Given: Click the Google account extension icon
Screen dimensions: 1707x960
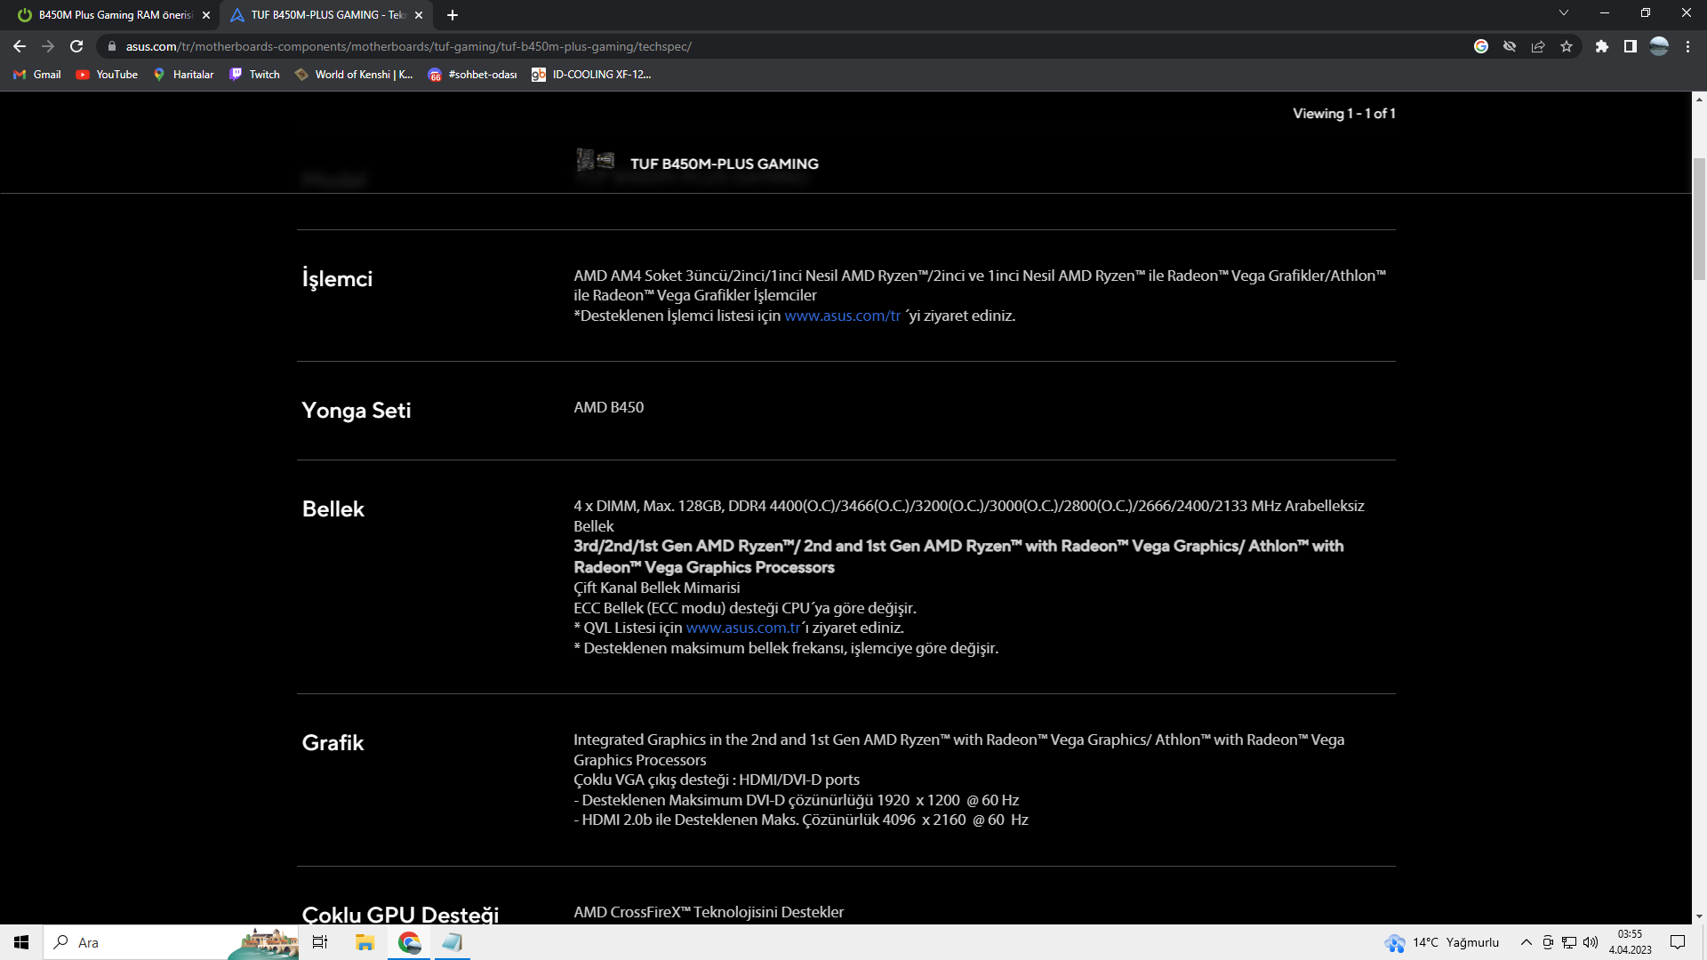Looking at the screenshot, I should (x=1481, y=46).
